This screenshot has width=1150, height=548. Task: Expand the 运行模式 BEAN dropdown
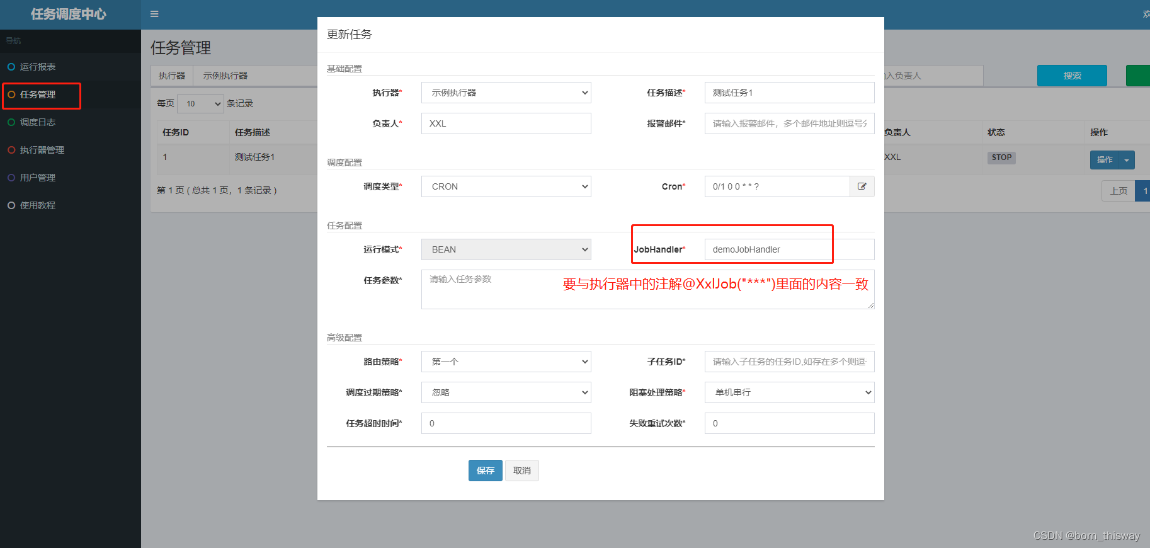pos(506,249)
